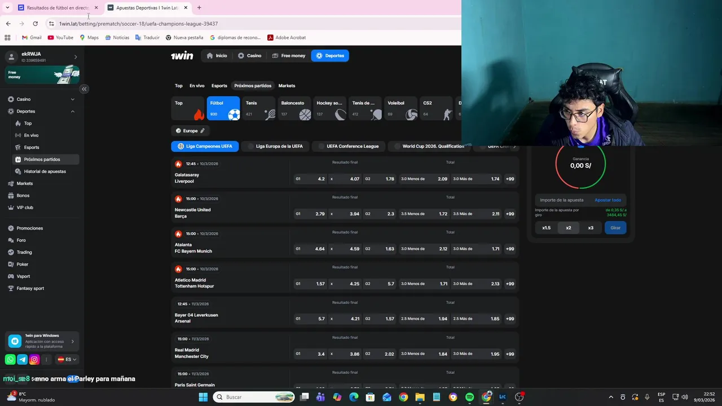Open Spotify from taskbar

pos(470,397)
